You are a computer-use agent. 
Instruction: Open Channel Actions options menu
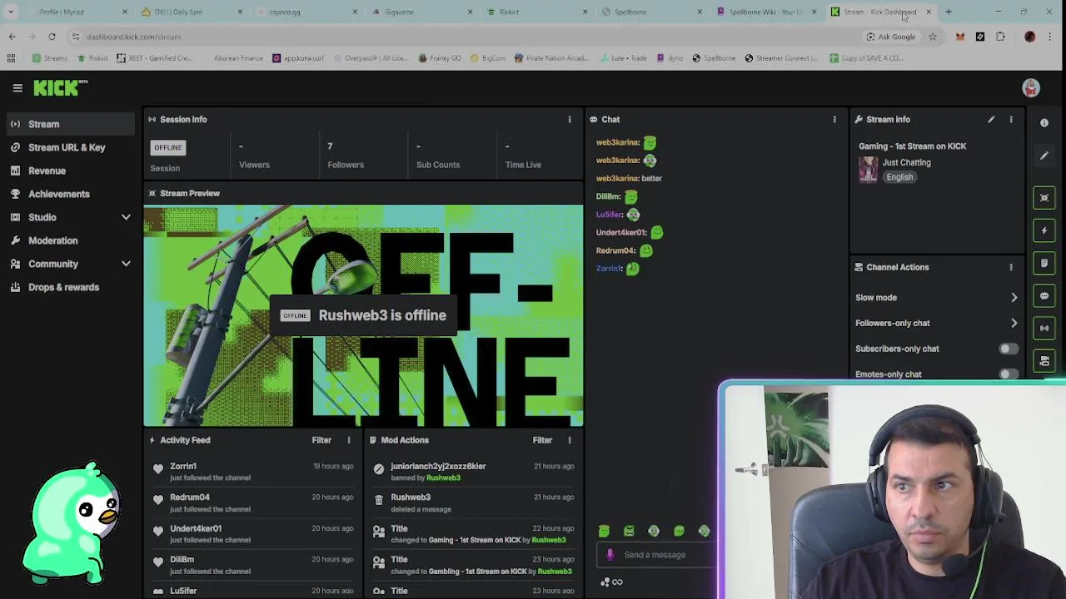point(1011,267)
